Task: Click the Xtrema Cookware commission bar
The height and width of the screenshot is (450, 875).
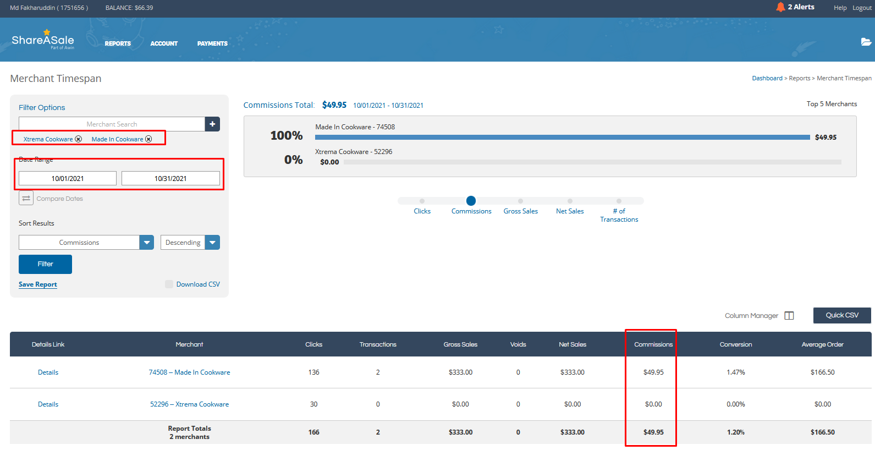Action: pyautogui.click(x=592, y=162)
